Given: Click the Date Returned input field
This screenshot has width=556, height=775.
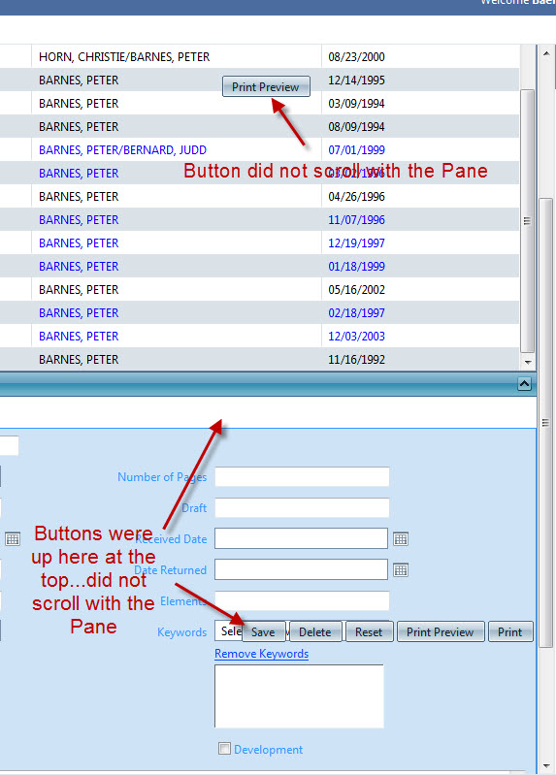Looking at the screenshot, I should pyautogui.click(x=301, y=569).
